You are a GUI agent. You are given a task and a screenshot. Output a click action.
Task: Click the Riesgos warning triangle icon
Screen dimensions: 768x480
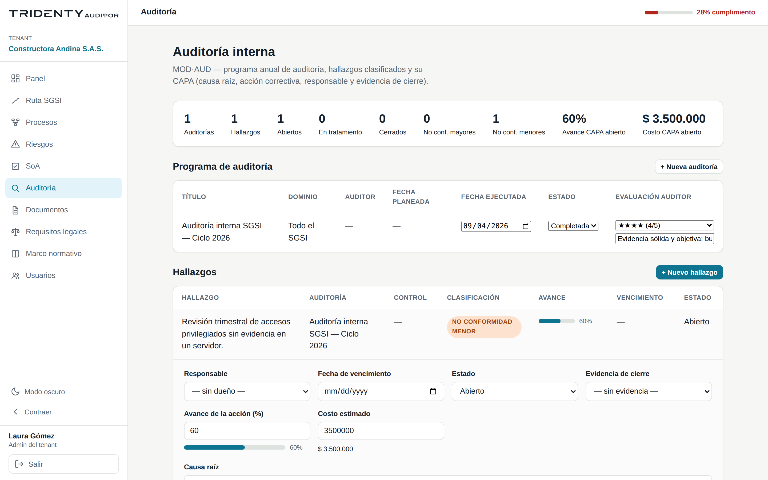tap(15, 144)
